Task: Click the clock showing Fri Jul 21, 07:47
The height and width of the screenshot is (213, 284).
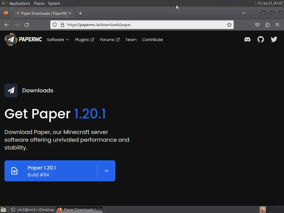Action: [x=270, y=3]
